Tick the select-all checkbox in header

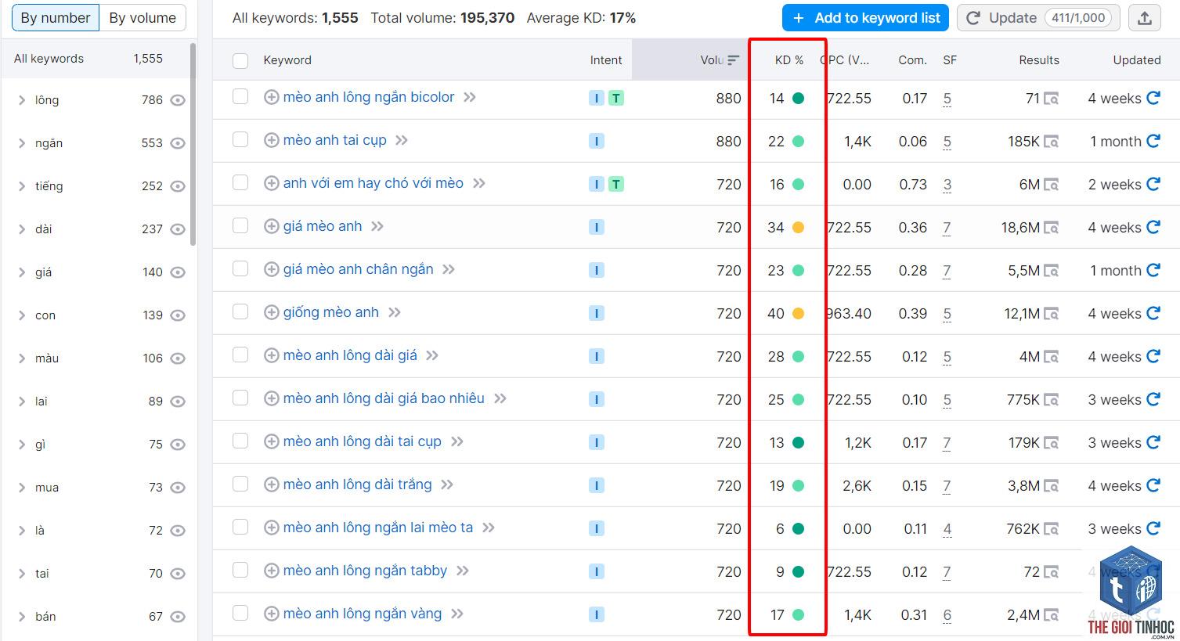240,60
